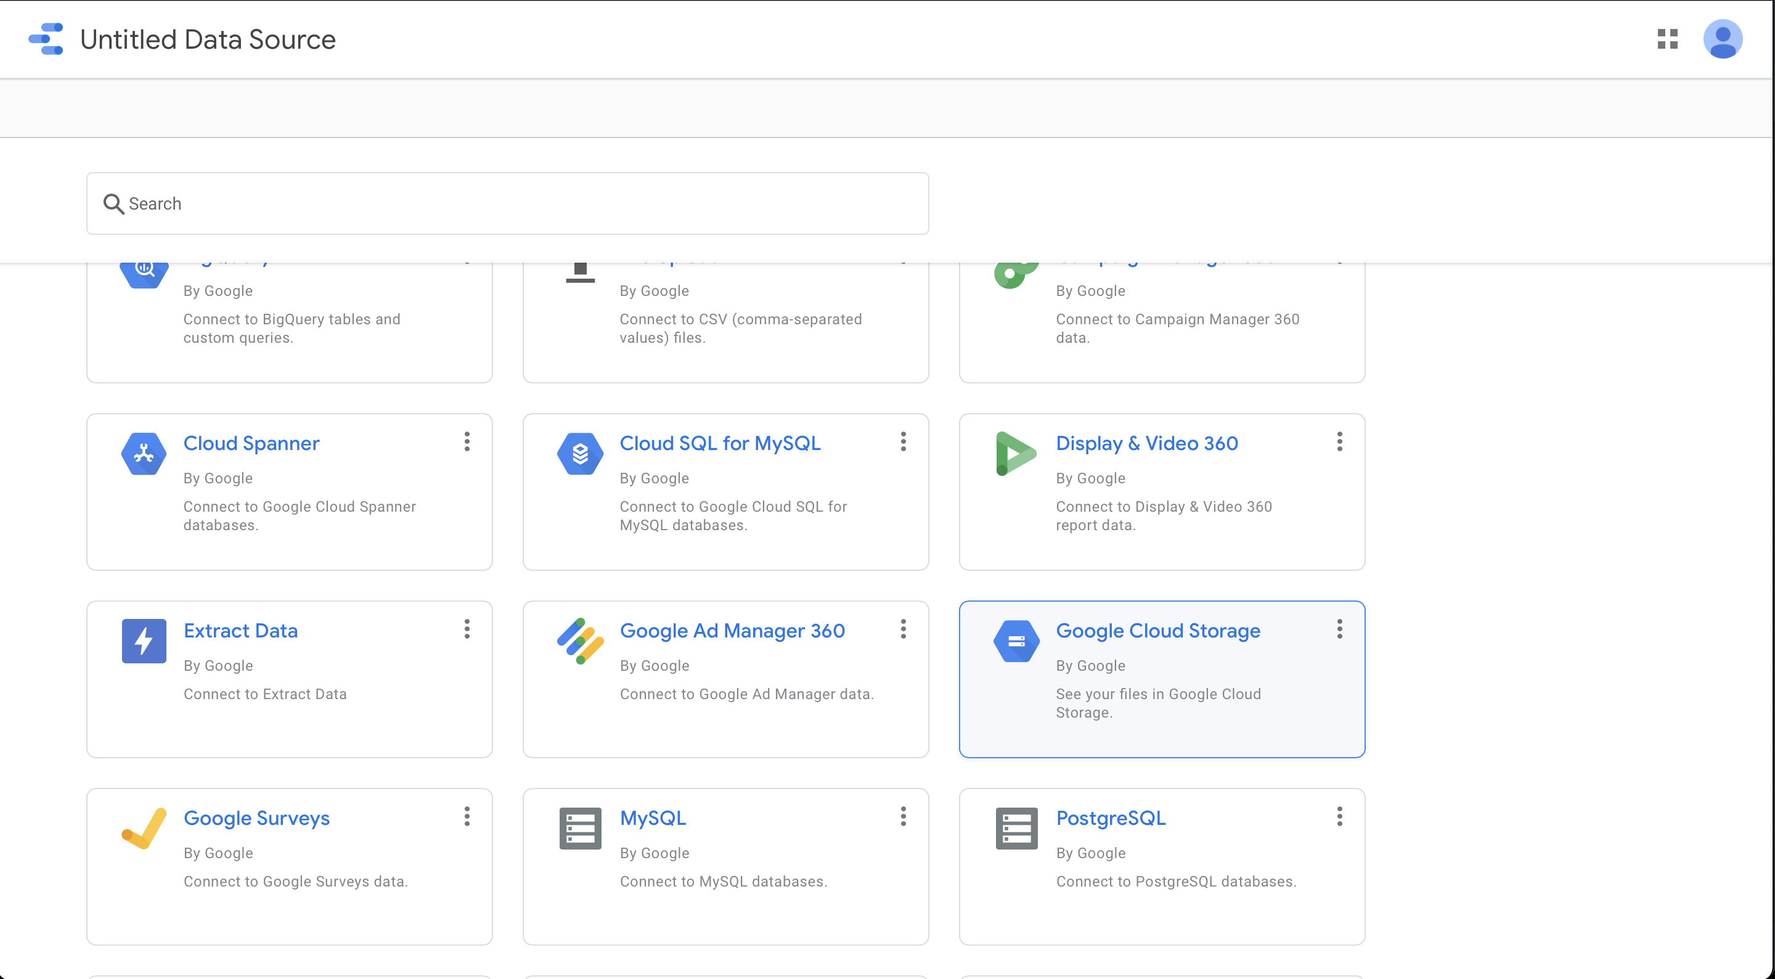Click the Extract Data lightning bolt icon
Image resolution: width=1775 pixels, height=979 pixels.
[x=144, y=640]
